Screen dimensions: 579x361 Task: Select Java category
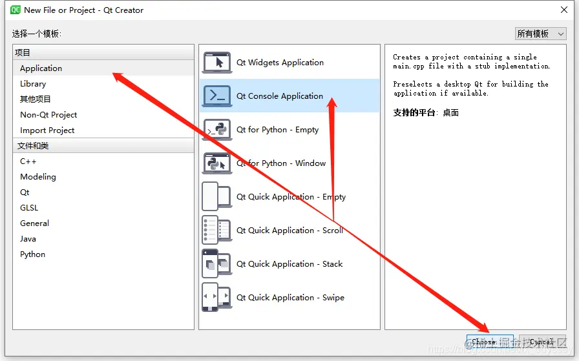(103, 239)
